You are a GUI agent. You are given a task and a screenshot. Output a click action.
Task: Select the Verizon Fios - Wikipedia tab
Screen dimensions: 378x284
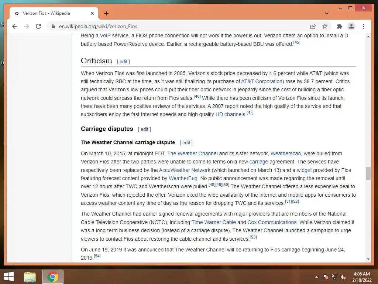click(54, 13)
